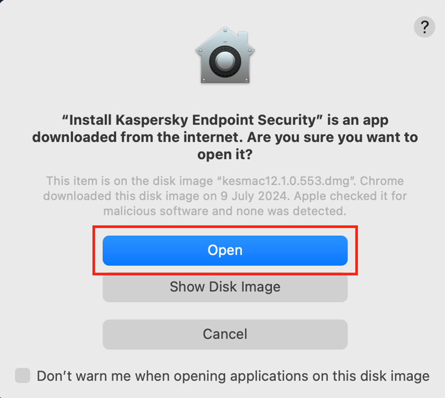Click the "9 July 2024" date text
Viewport: 445px width, 398px height.
pos(255,196)
